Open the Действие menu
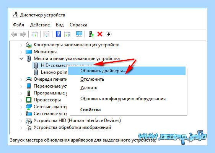Image resolution: width=215 pixels, height=153 pixels. [40, 25]
